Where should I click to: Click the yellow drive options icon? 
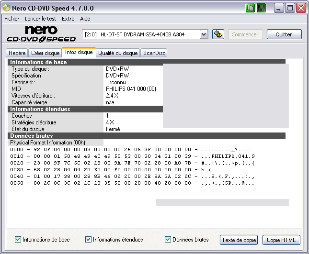[218, 34]
